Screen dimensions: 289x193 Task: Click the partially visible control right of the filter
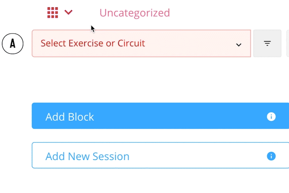point(287,43)
